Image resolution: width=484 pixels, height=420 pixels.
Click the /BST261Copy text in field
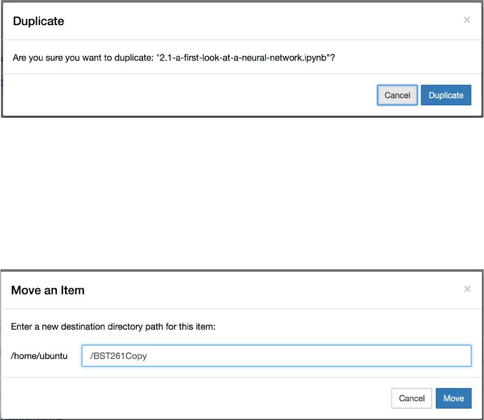[x=119, y=356]
